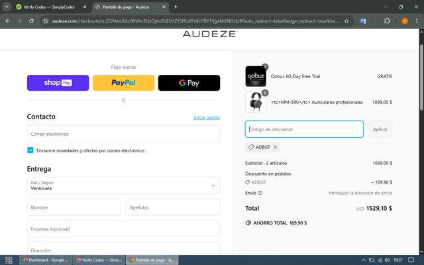Screen dimensions: 424x265
Task: Open the volume speaker tray icon
Action: click(387, 260)
